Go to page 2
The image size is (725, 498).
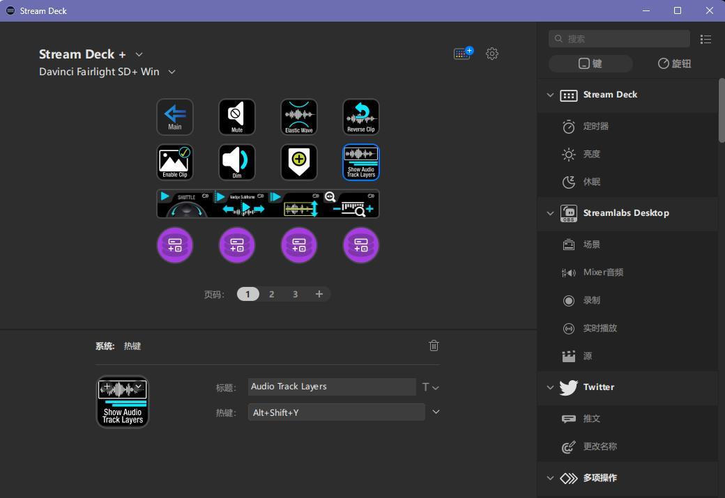point(271,294)
